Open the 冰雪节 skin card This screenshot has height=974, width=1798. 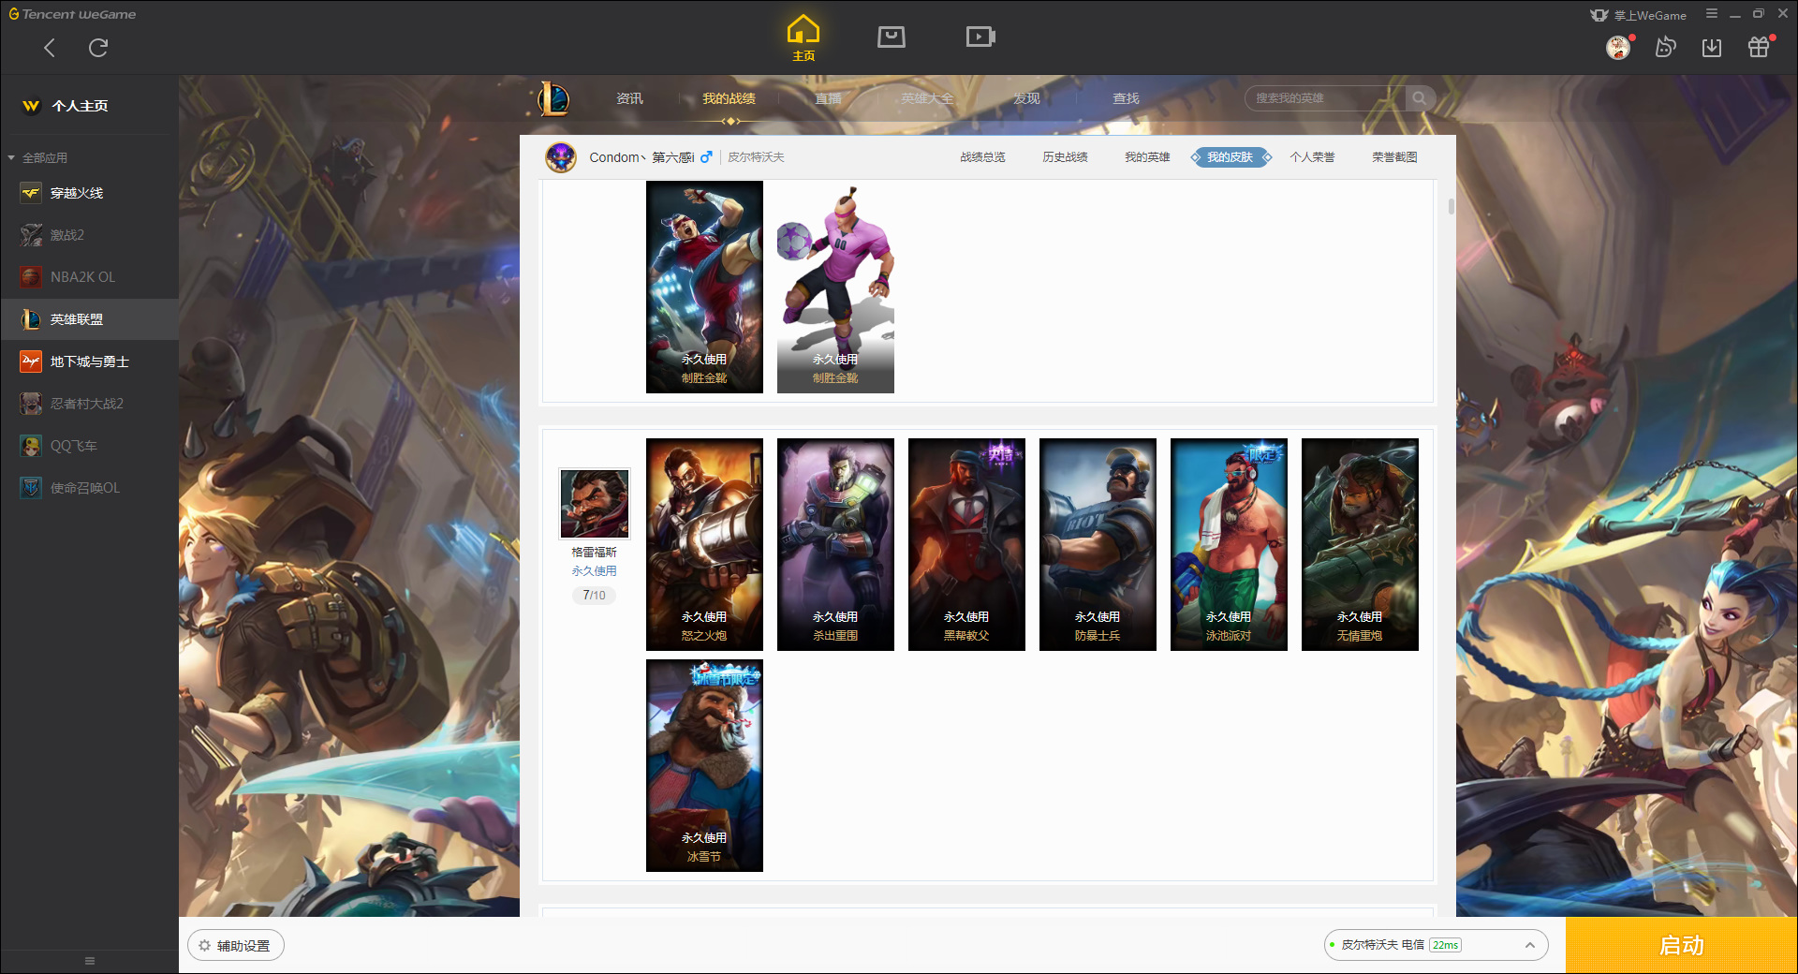(704, 765)
